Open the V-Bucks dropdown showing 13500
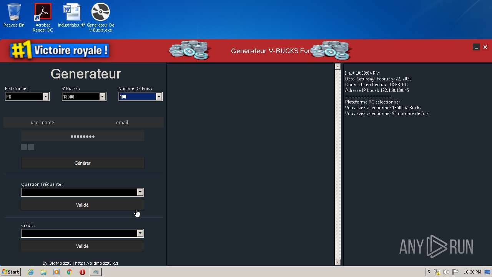This screenshot has height=277, width=492. tap(103, 97)
